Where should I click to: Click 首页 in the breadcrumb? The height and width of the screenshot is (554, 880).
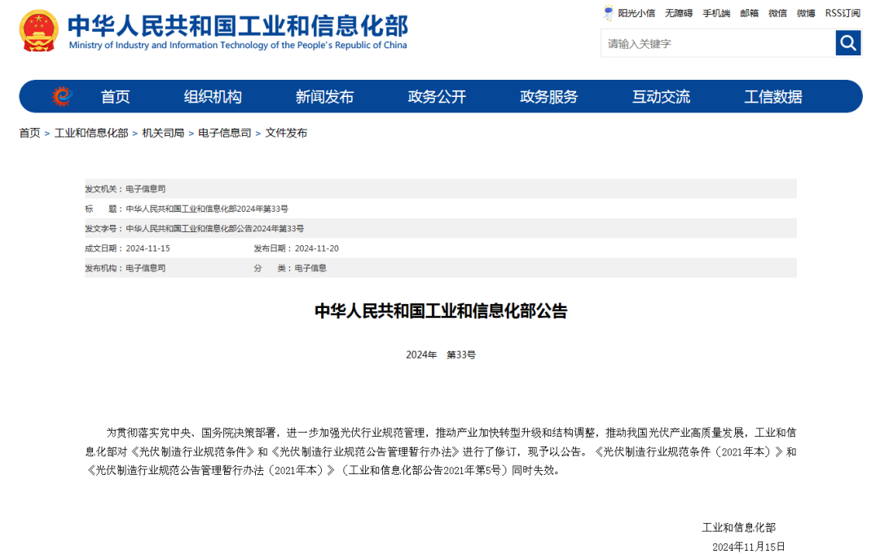pyautogui.click(x=29, y=132)
